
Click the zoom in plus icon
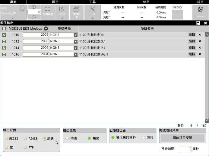click(34, 7)
